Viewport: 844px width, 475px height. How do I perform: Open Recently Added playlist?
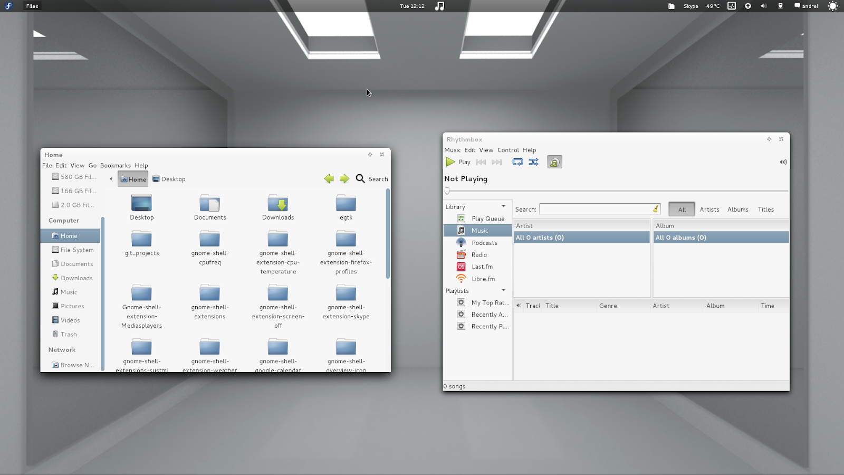(x=478, y=315)
